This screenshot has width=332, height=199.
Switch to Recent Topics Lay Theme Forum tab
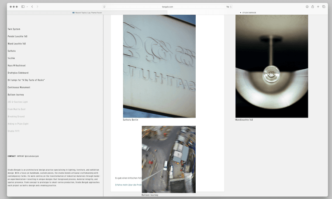coord(87,13)
